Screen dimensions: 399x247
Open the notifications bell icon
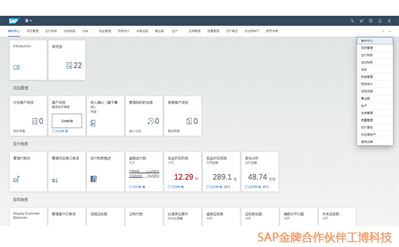tap(380, 21)
